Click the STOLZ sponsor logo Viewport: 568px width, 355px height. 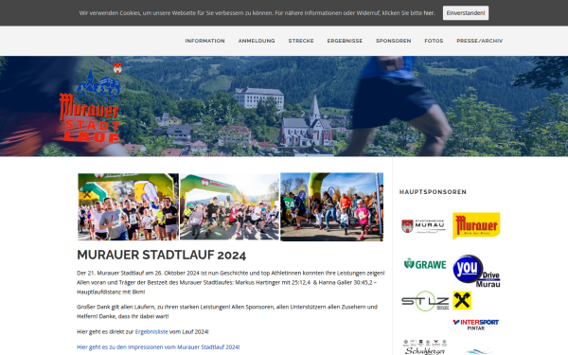click(x=425, y=301)
